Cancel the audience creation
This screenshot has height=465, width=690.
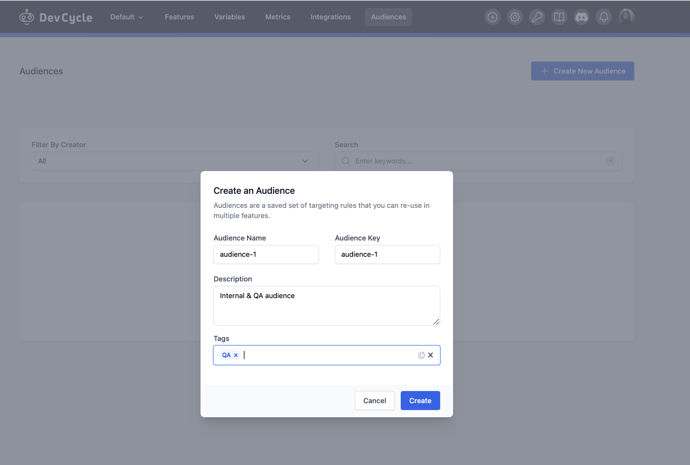[375, 400]
